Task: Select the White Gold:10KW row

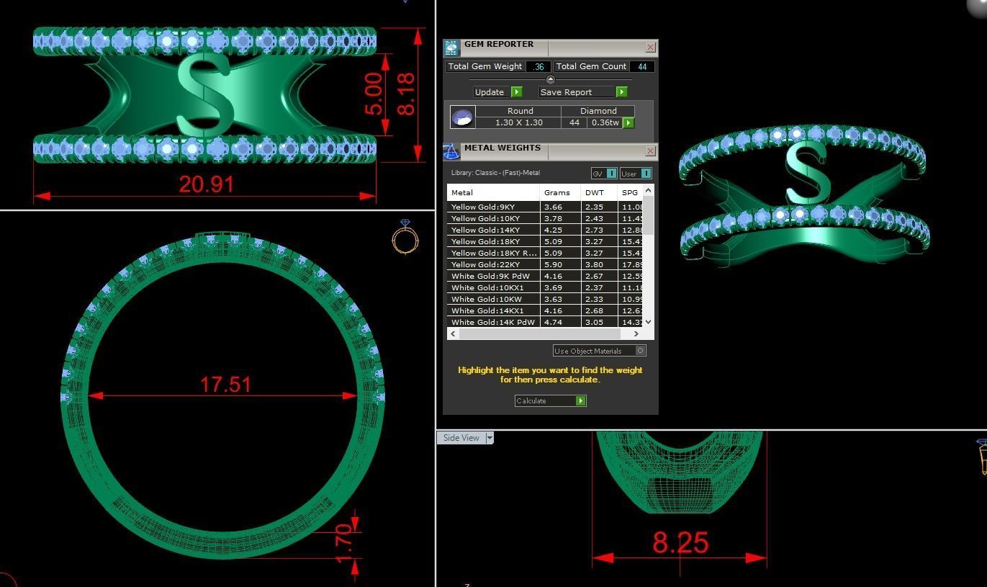Action: pyautogui.click(x=545, y=299)
